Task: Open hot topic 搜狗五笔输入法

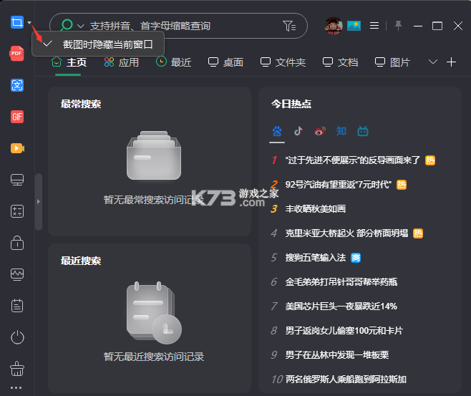Action: (x=316, y=258)
